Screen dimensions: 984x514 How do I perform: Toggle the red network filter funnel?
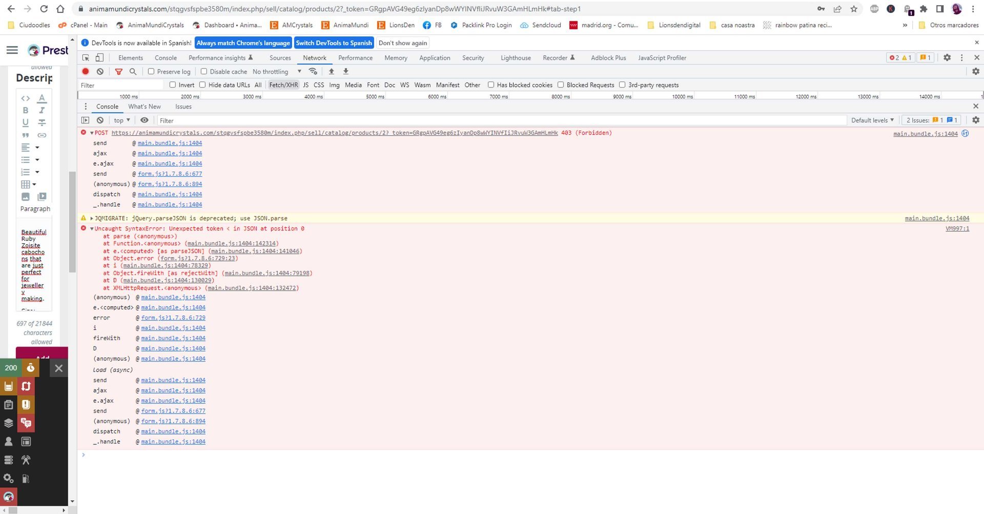(118, 72)
